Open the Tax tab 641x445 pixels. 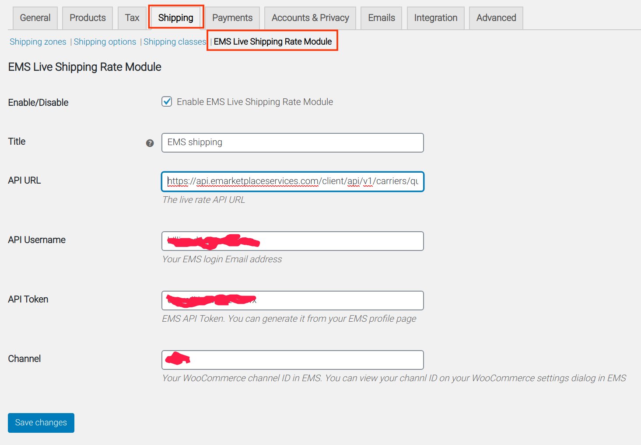[132, 18]
